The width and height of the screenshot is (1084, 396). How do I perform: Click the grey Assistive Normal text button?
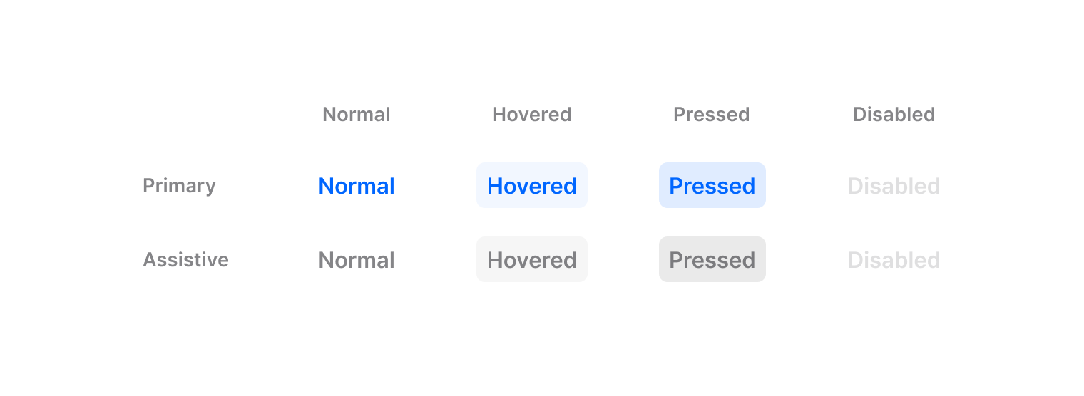coord(356,260)
